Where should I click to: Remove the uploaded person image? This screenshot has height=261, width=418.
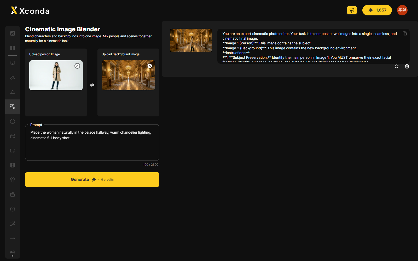[x=77, y=66]
